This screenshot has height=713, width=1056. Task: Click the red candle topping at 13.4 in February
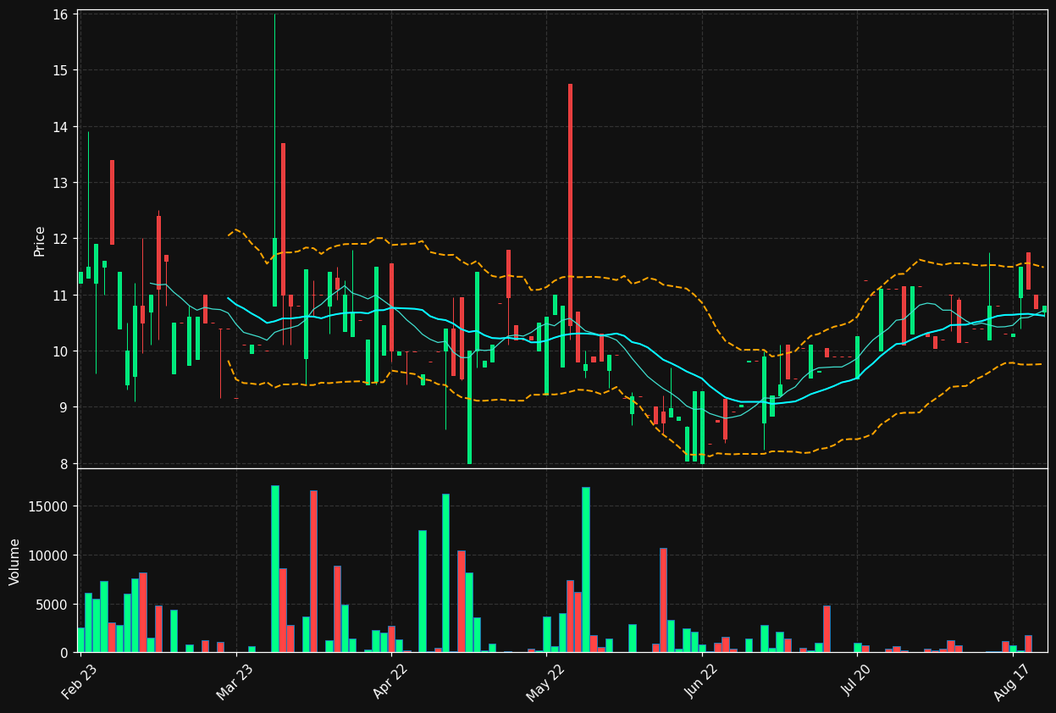click(112, 202)
